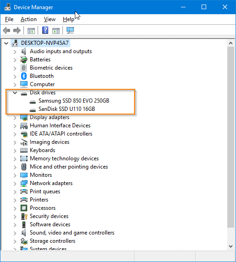Screen dimensions: 236x262
Task: Open the Help menu
Action: 68,19
